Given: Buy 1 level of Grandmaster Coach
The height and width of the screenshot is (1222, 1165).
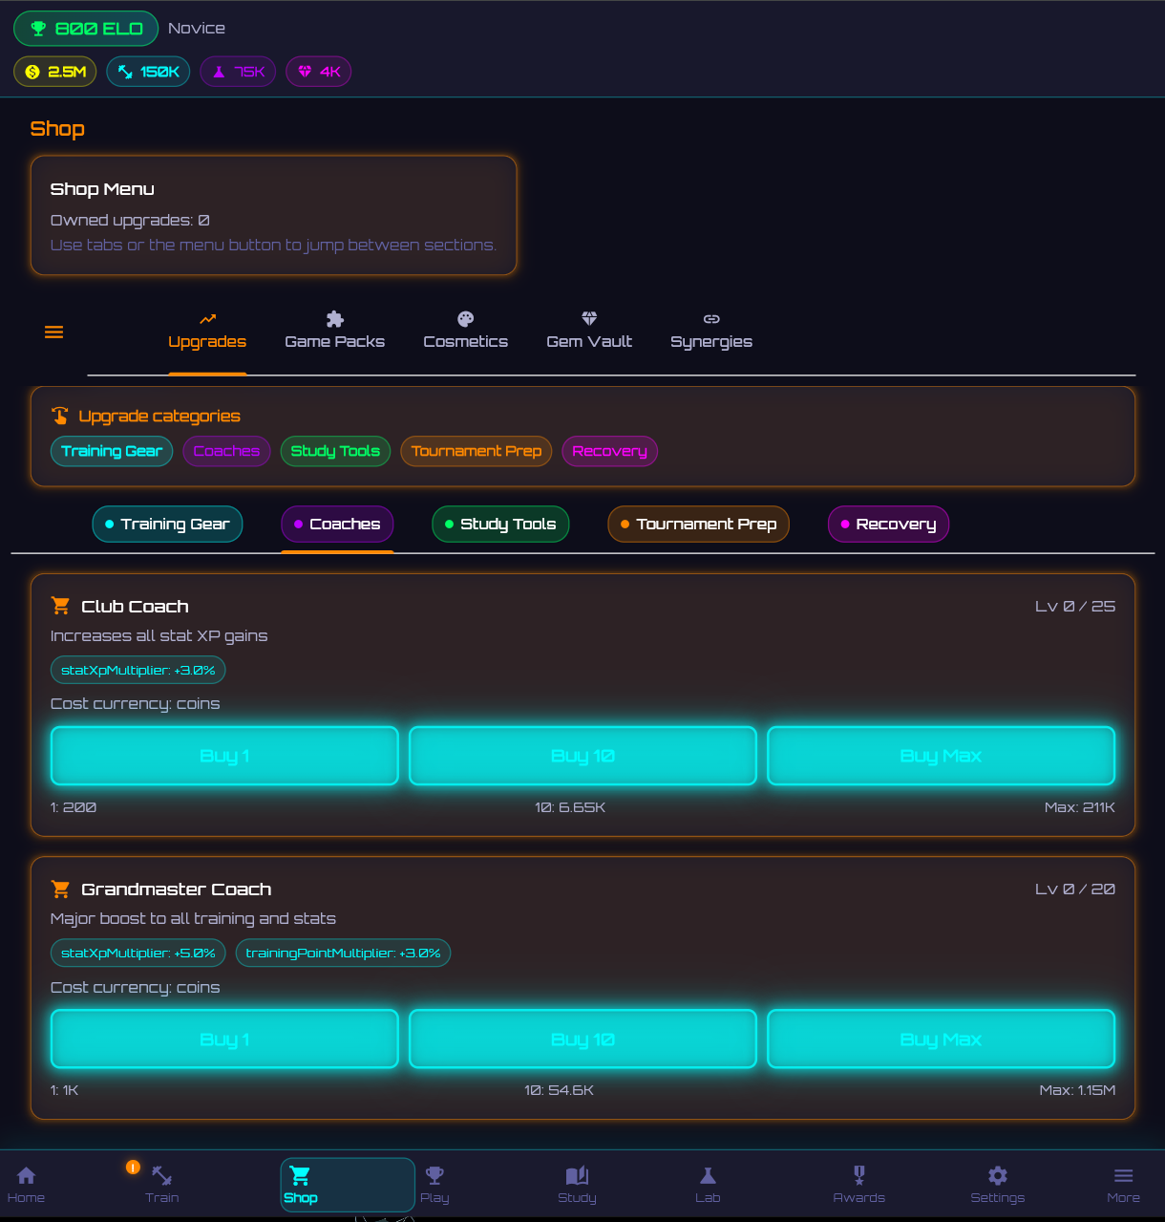Looking at the screenshot, I should [x=223, y=1039].
